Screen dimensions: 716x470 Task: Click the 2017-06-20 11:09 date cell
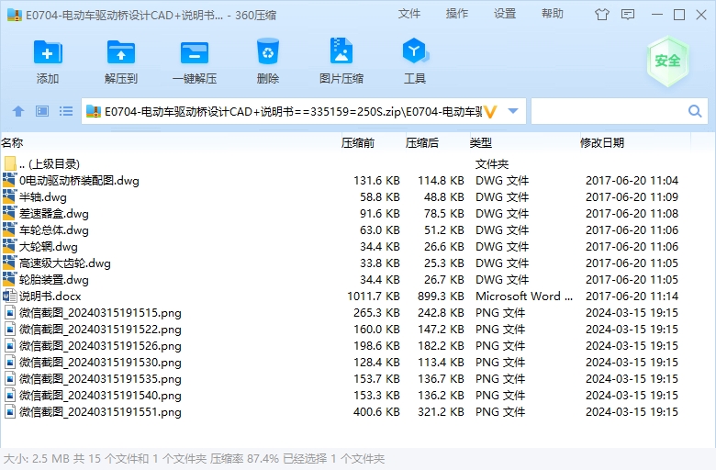[x=632, y=196]
